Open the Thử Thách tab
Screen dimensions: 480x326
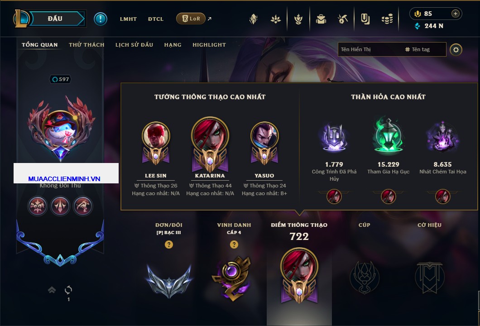click(86, 45)
